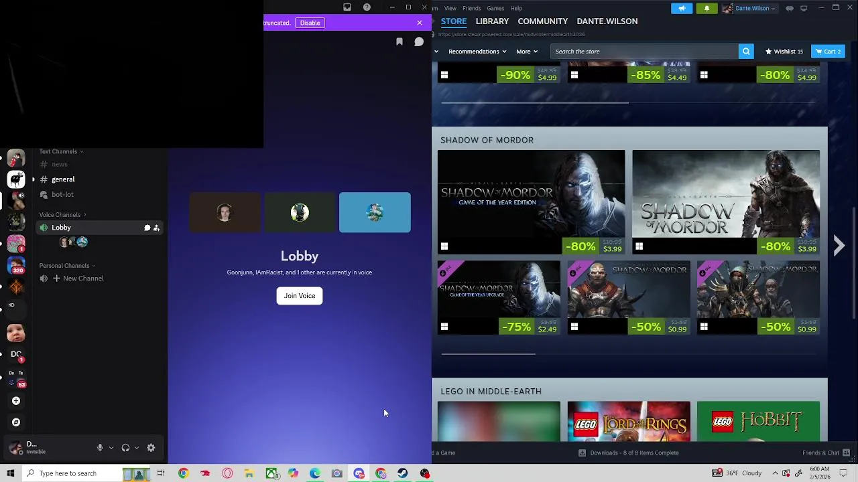This screenshot has width=858, height=482.
Task: Open headphone output options arrow
Action: tap(137, 448)
